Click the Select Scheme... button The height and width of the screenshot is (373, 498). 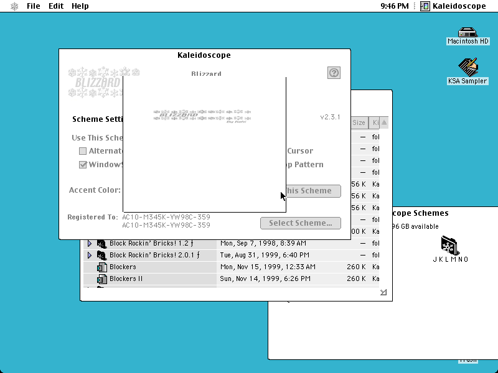[x=301, y=223]
